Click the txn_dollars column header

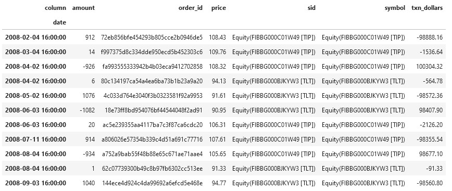click(427, 8)
